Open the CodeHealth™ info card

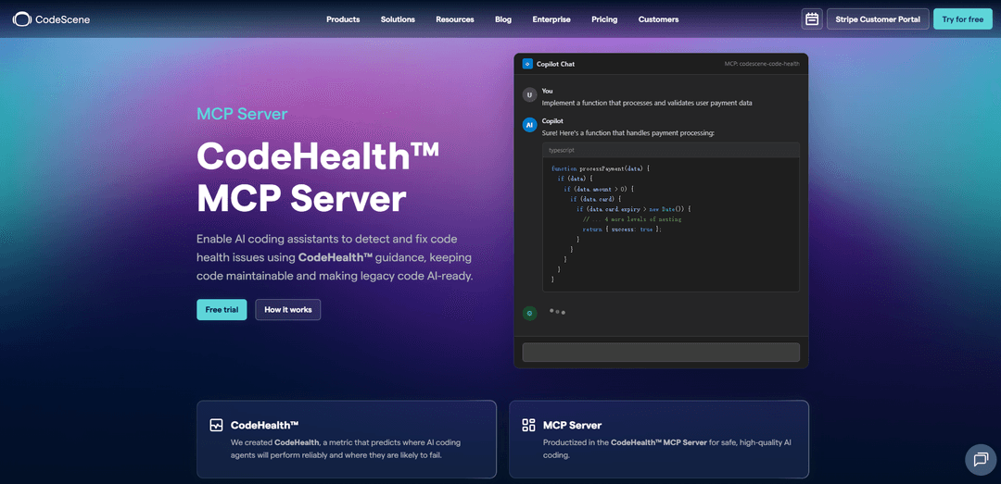pyautogui.click(x=346, y=439)
